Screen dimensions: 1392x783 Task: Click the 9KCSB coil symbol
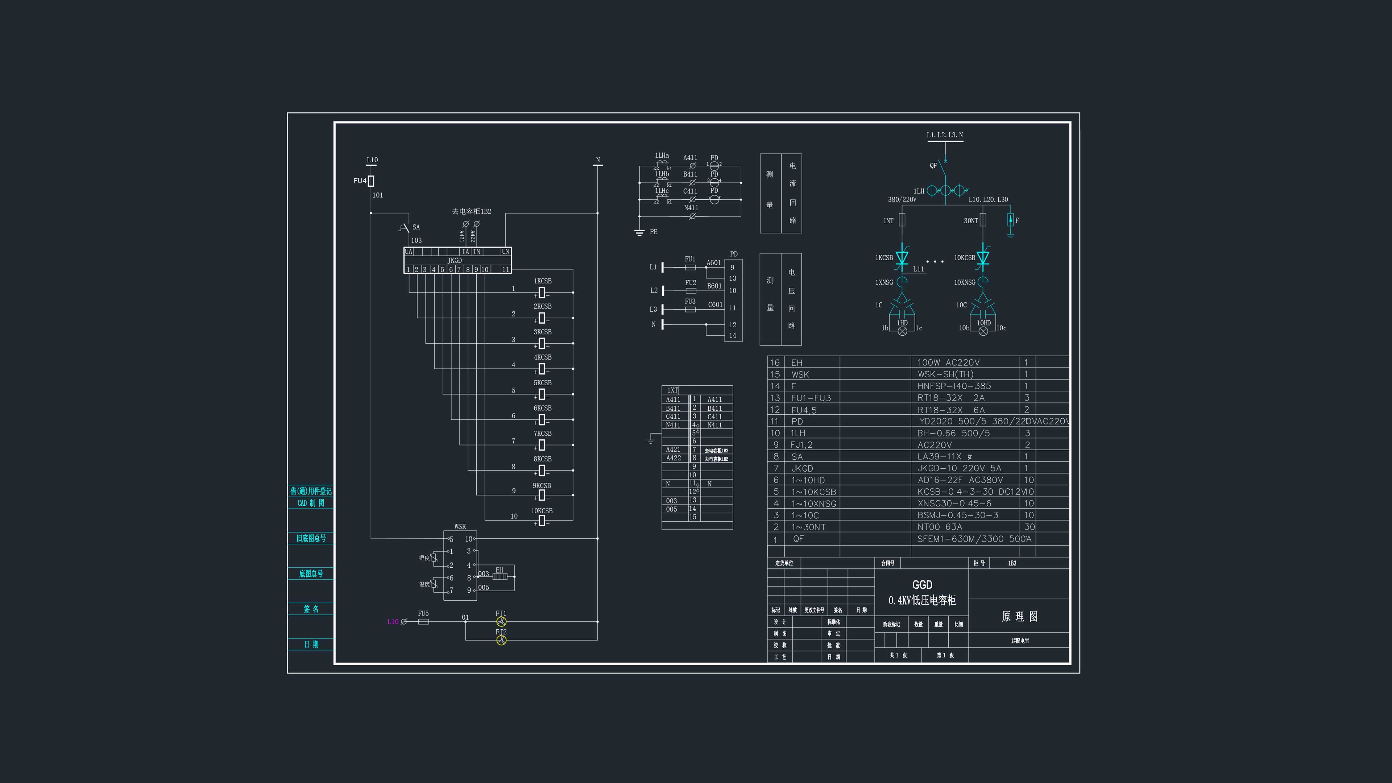pos(542,496)
